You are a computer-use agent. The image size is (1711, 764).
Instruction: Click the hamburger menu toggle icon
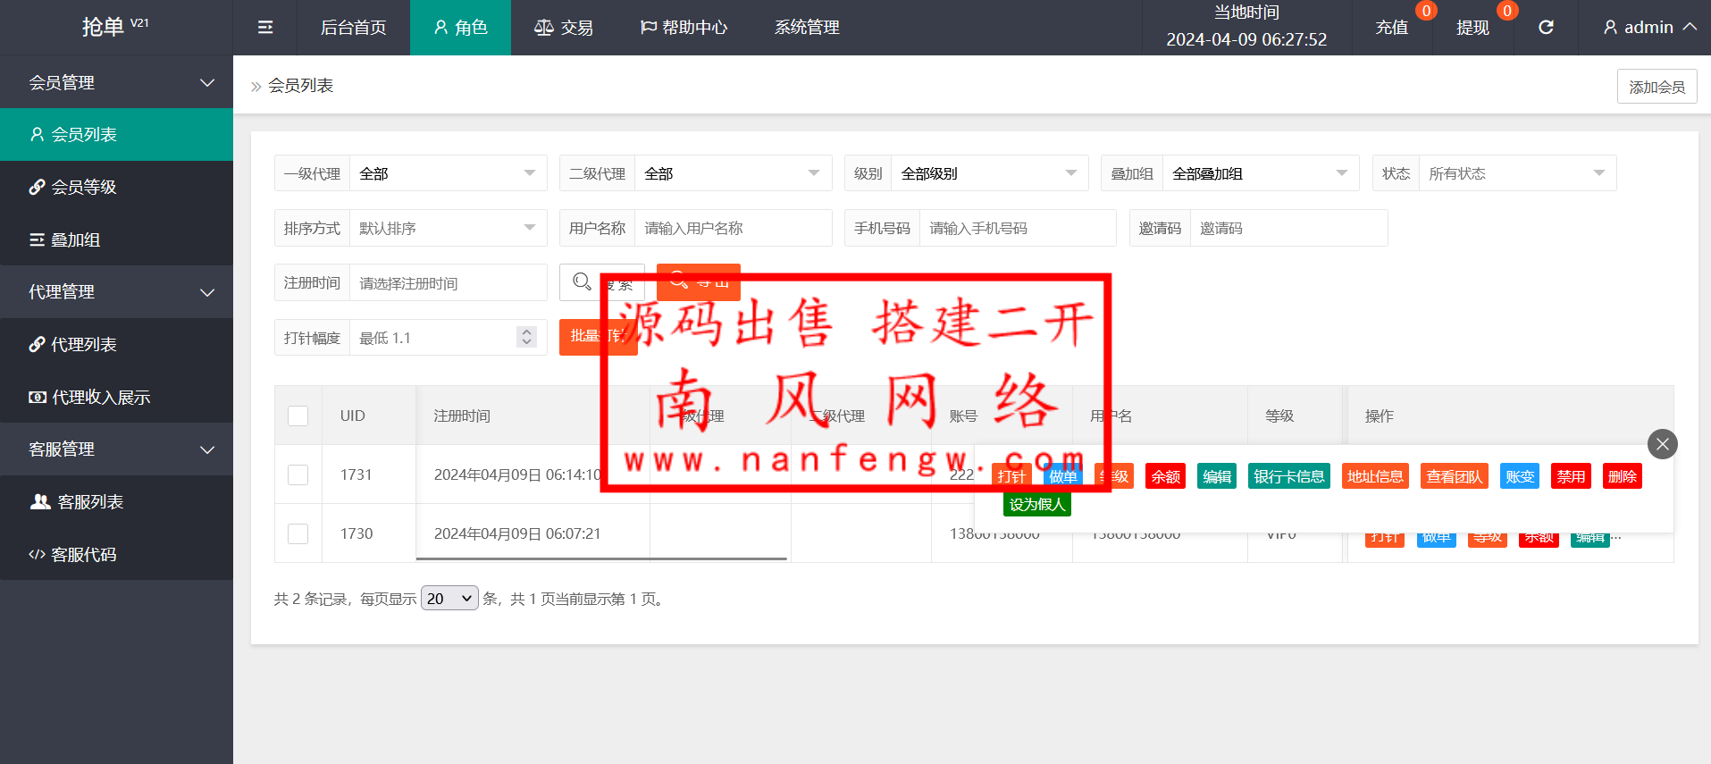click(x=265, y=28)
